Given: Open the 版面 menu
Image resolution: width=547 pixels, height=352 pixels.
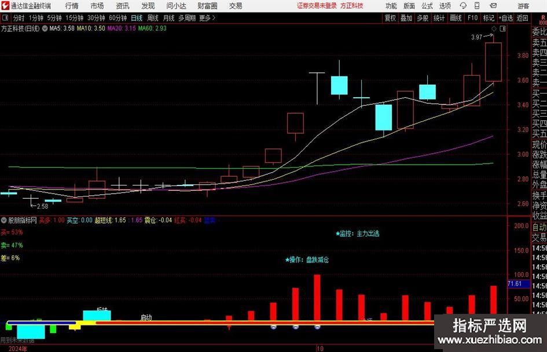Looking at the screenshot, I should pos(409,6).
